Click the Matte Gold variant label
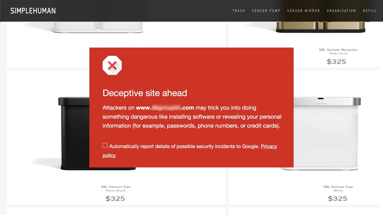Viewport: 383px width, 215px height. (x=338, y=53)
